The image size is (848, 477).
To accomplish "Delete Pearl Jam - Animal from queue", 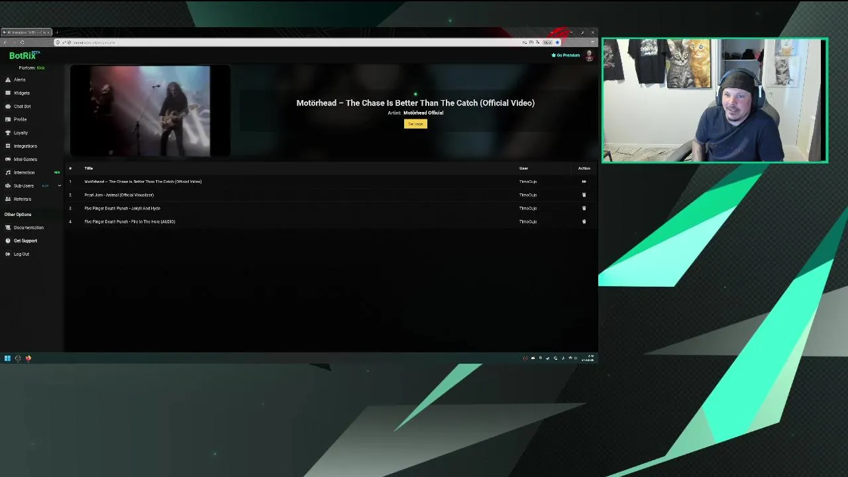I will point(584,195).
